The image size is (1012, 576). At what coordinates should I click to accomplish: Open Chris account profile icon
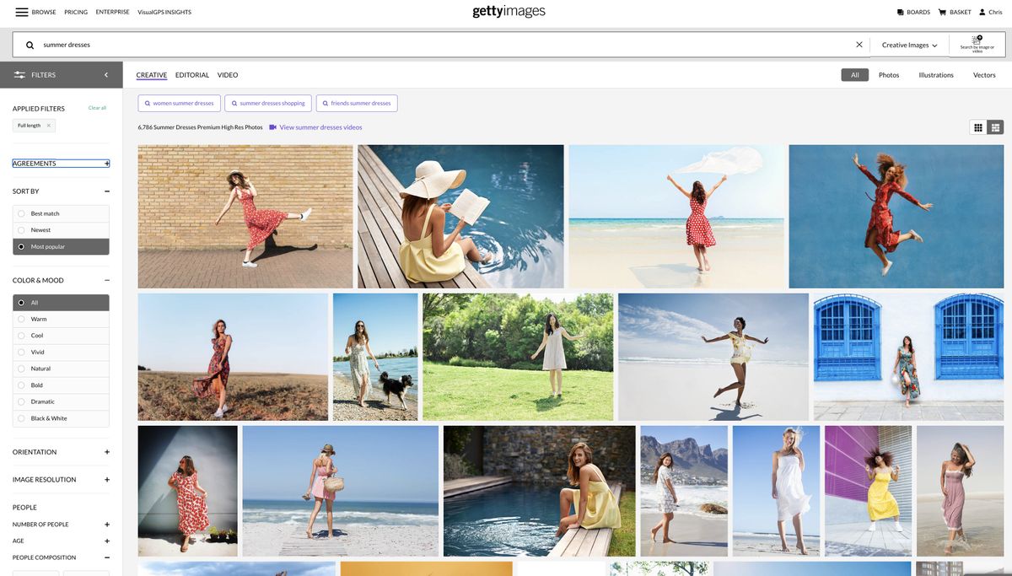coord(981,10)
